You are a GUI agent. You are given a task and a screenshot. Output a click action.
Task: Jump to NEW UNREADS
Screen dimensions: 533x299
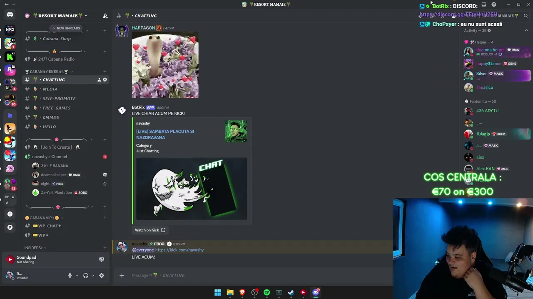(x=65, y=28)
